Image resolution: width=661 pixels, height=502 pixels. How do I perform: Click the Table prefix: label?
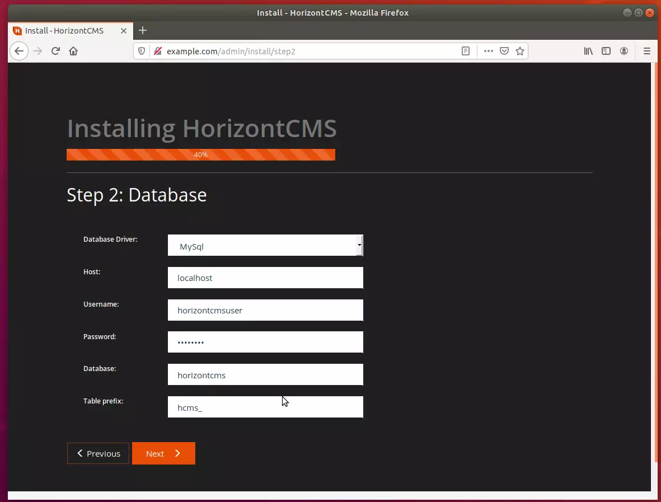coord(104,401)
